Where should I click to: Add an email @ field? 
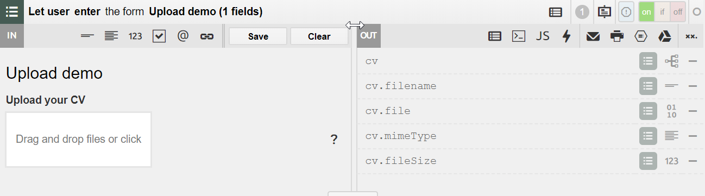183,36
